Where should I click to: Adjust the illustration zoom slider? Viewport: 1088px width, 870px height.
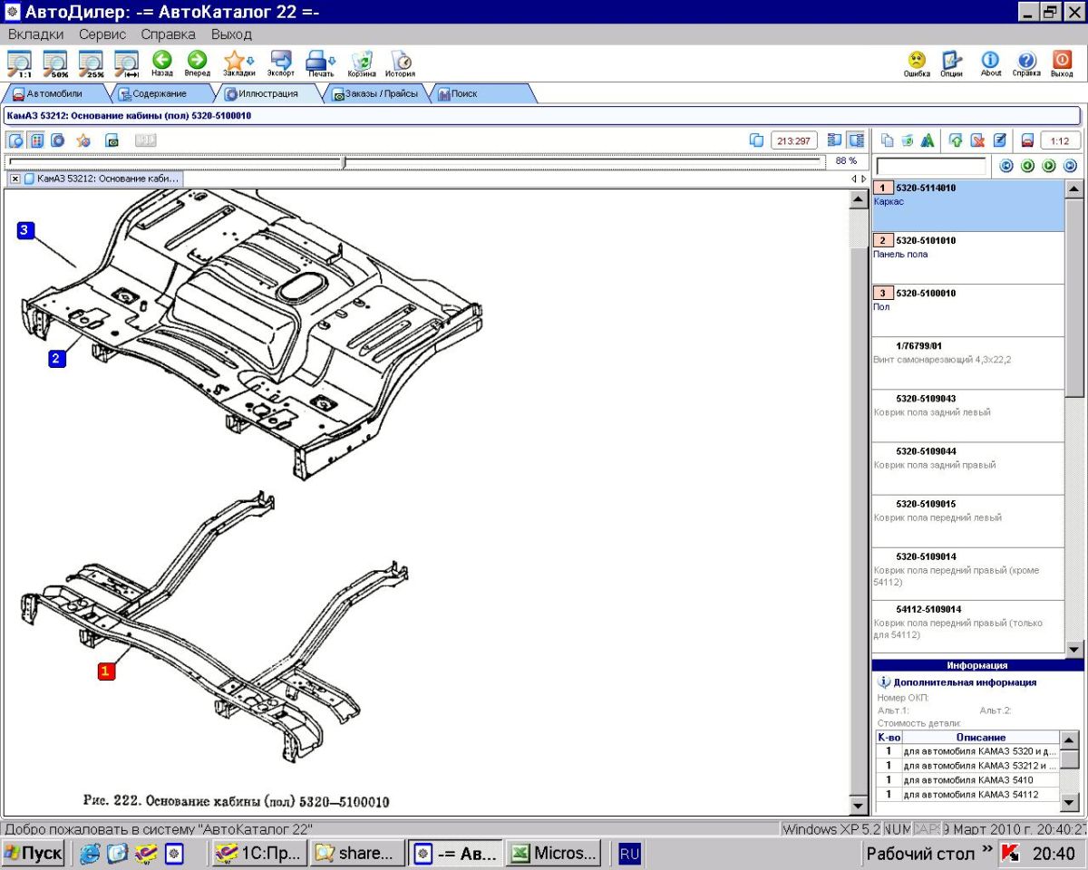(x=344, y=161)
